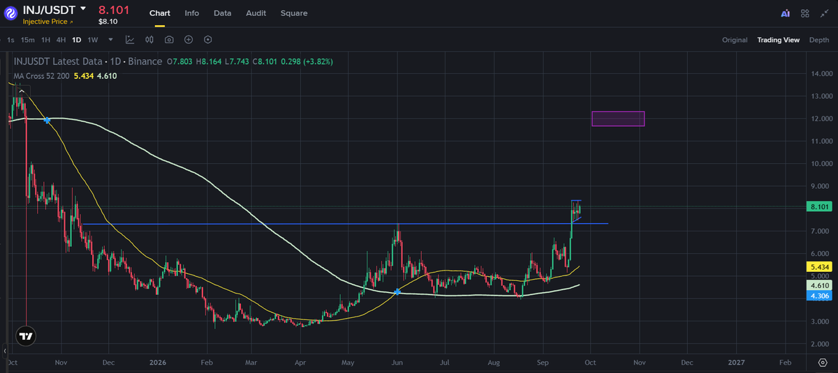Image resolution: width=838 pixels, height=373 pixels.
Task: Collapse the legend with the small up chevron
Action: tap(21, 91)
